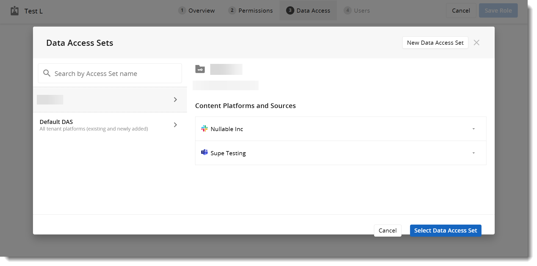Screen dimensions: 537x266
Task: Click New Data Access Set button
Action: pos(435,43)
